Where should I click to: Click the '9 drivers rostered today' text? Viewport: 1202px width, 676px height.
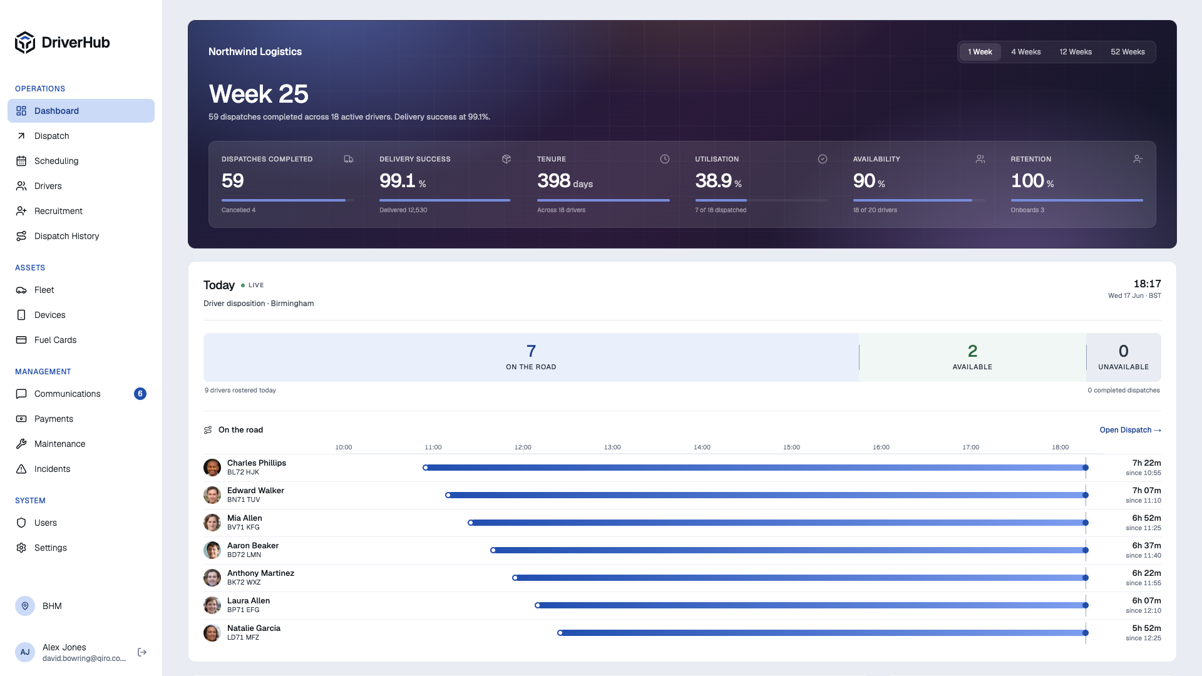(240, 391)
